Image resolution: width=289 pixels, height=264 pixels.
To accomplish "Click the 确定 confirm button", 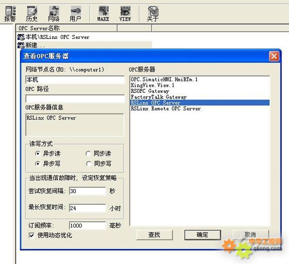I will click(x=202, y=235).
